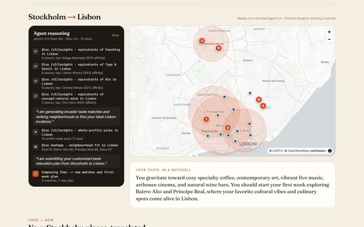
Task: Click the 'LISBON' city label on map
Action: (248, 144)
